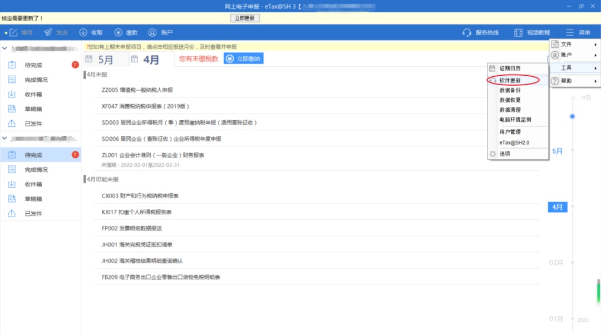601x334 pixels.
Task: Switch to the 5月 month tab
Action: [x=106, y=60]
